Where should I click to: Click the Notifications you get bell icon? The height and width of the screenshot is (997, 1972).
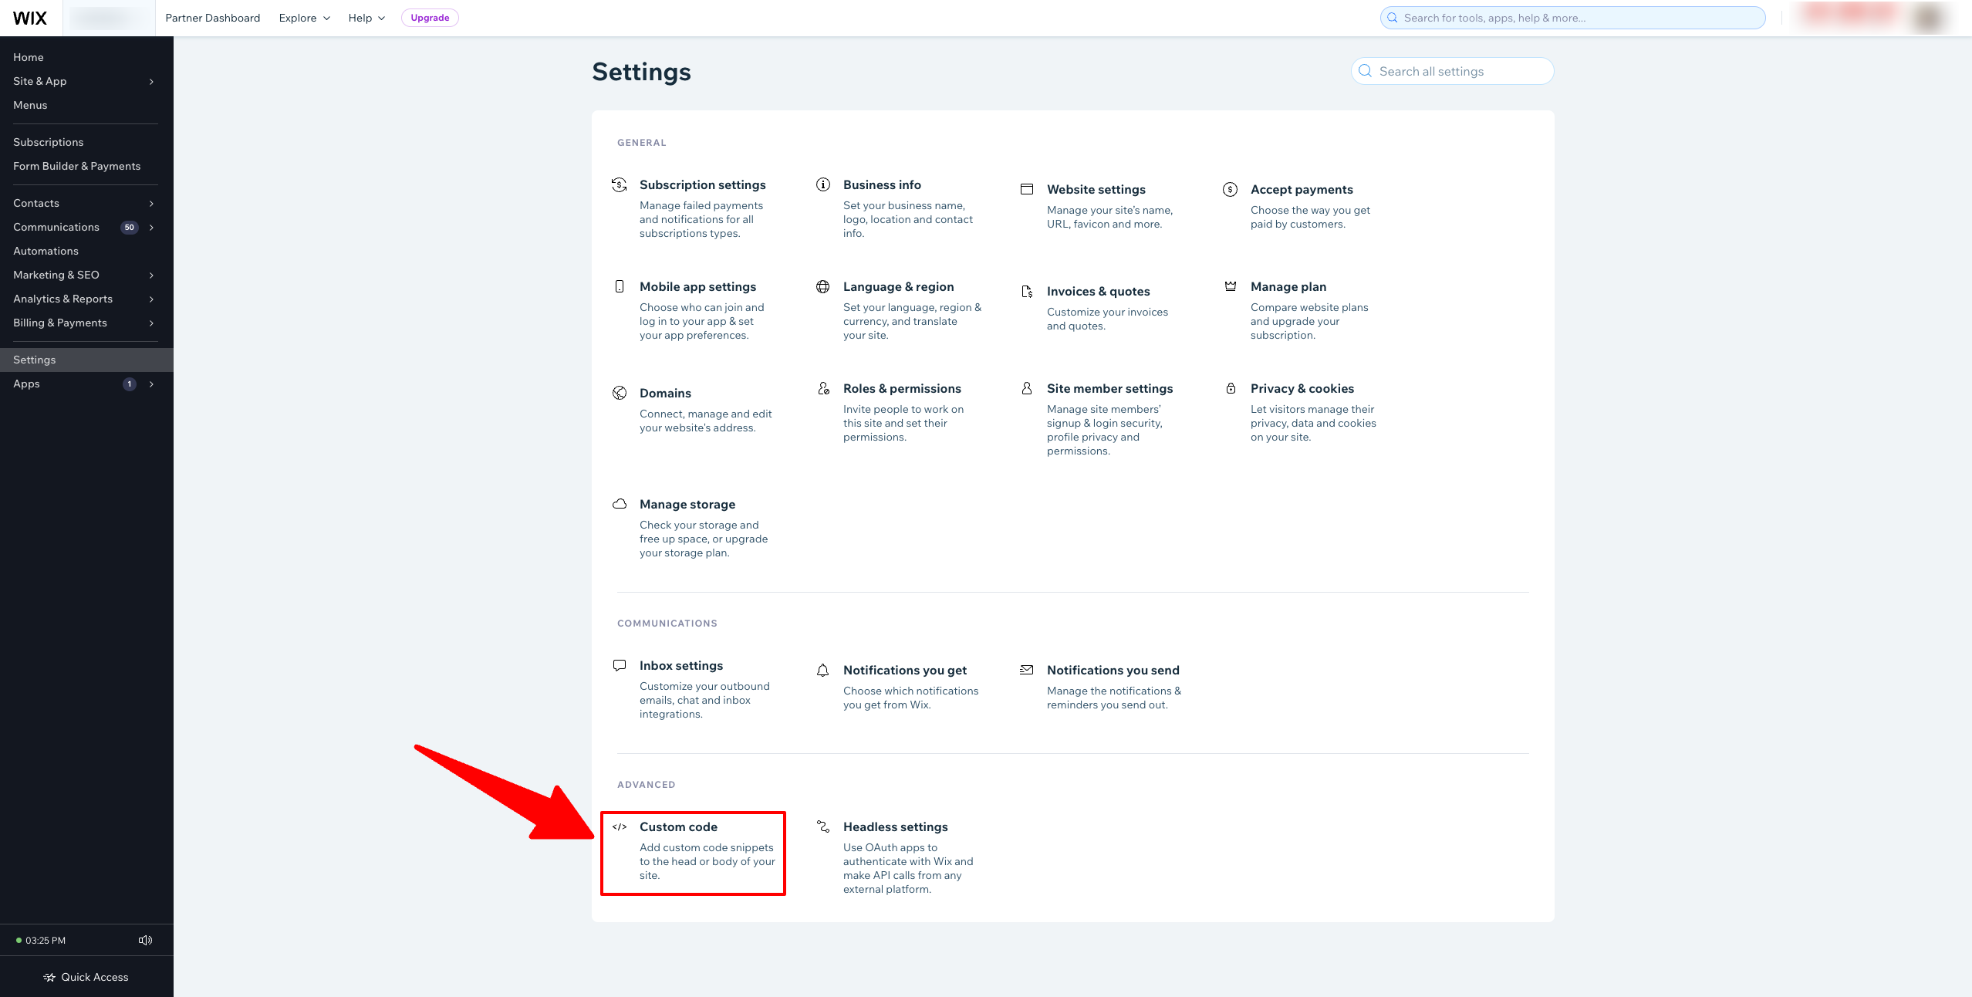click(x=822, y=670)
